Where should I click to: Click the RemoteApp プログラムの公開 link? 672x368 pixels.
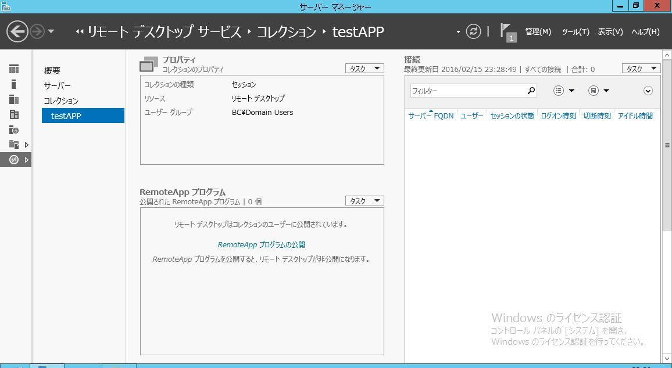tap(262, 245)
